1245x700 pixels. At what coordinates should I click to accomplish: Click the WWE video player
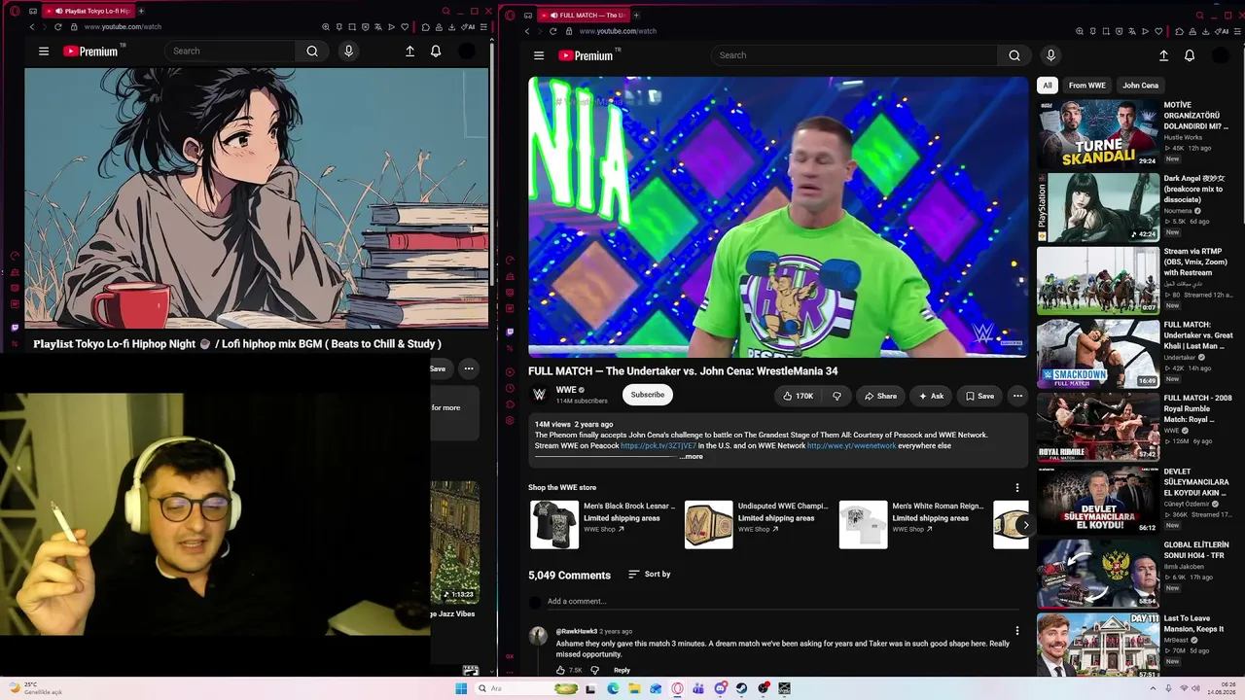point(777,217)
